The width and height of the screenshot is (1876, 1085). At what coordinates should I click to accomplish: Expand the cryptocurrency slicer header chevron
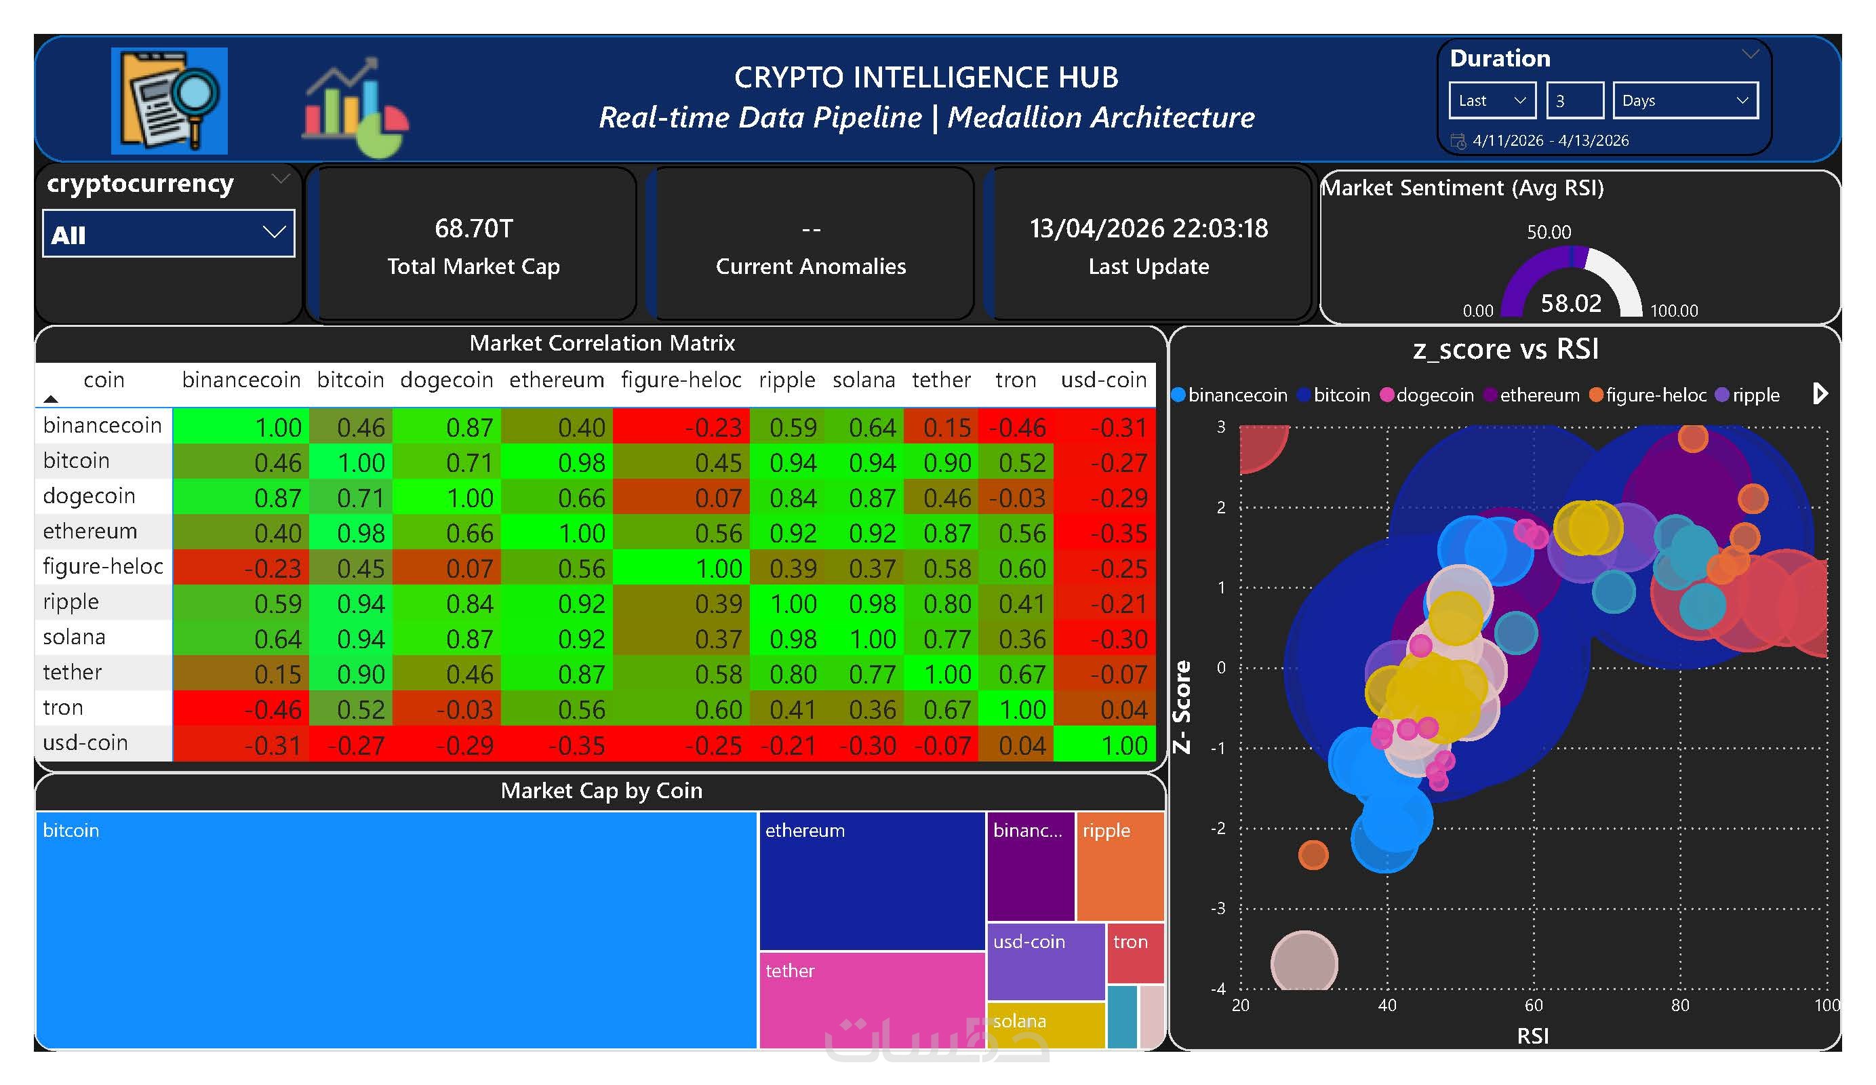coord(280,179)
